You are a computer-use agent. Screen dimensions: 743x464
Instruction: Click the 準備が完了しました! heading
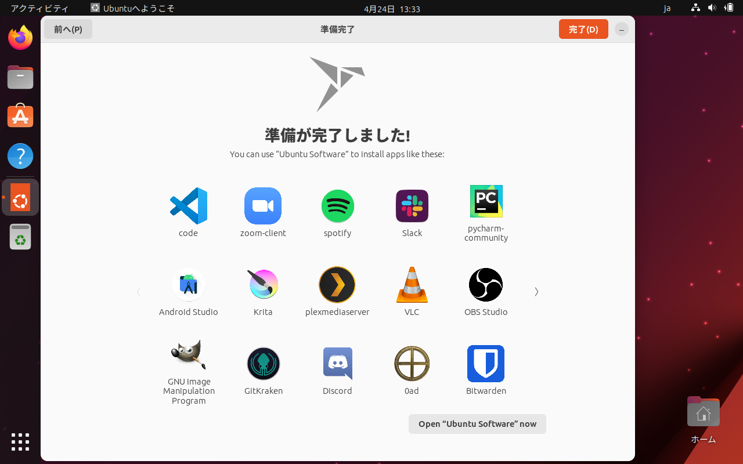coord(337,135)
